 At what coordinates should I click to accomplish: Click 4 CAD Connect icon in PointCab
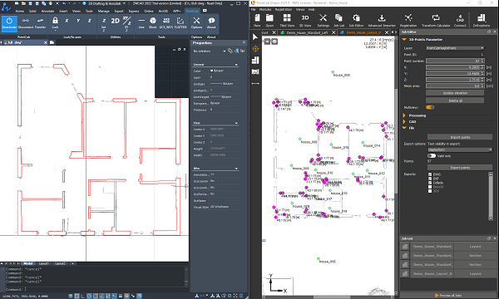click(x=460, y=21)
